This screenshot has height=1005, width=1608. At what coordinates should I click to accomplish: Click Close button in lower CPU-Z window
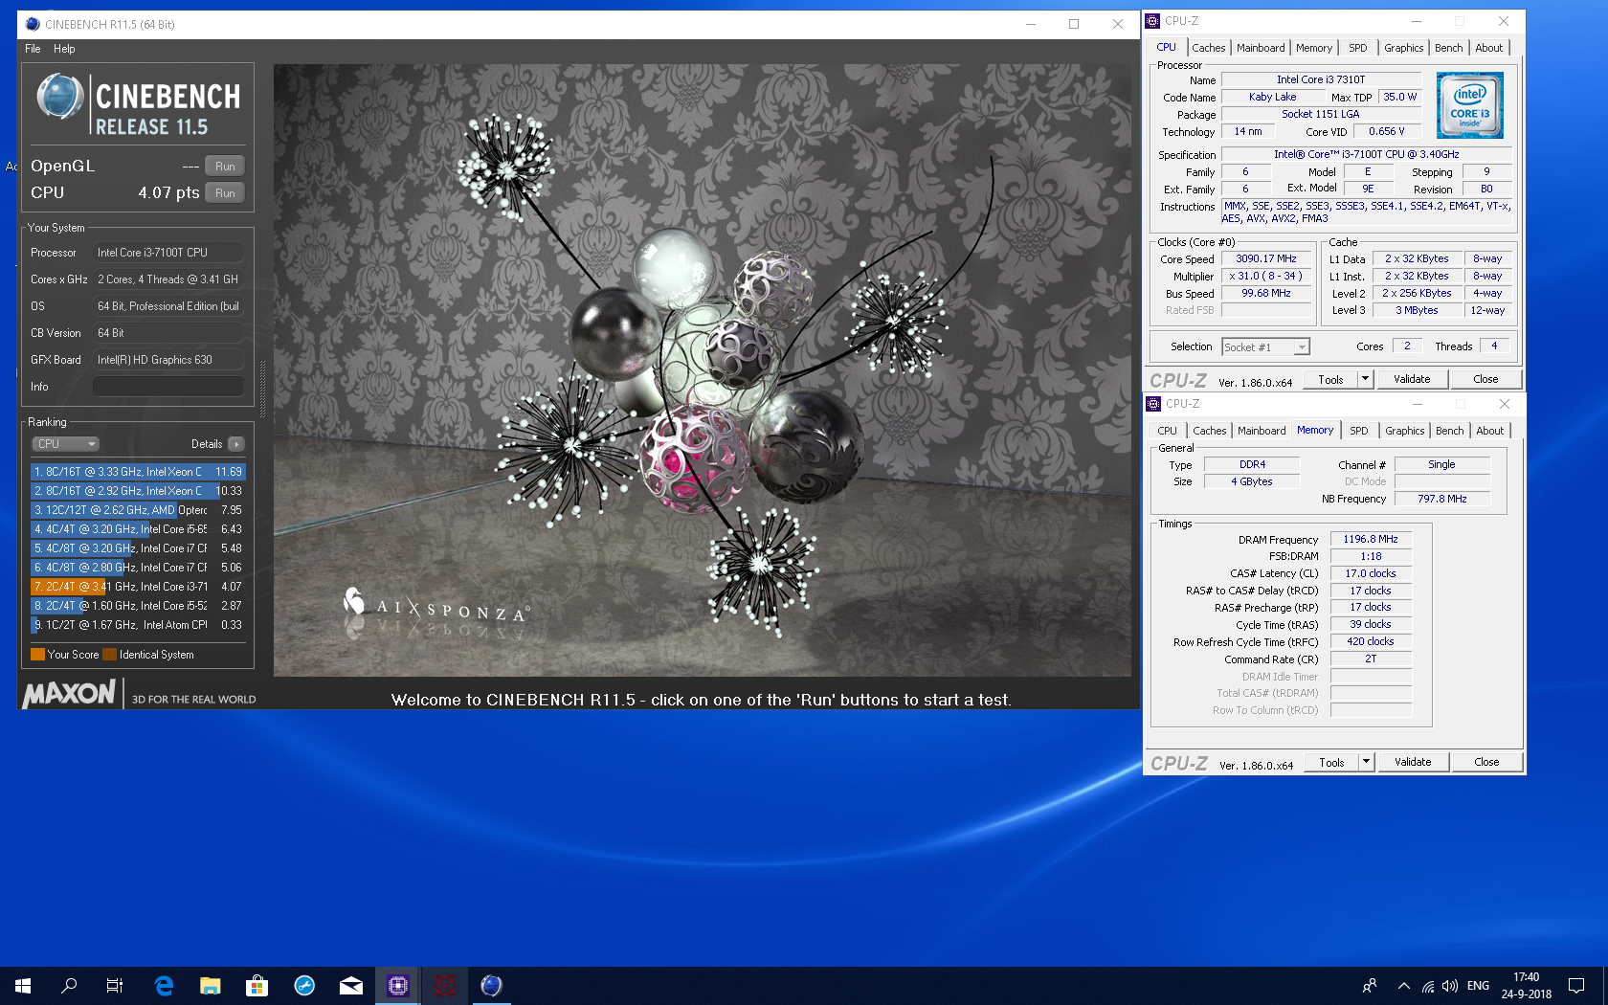coord(1486,763)
